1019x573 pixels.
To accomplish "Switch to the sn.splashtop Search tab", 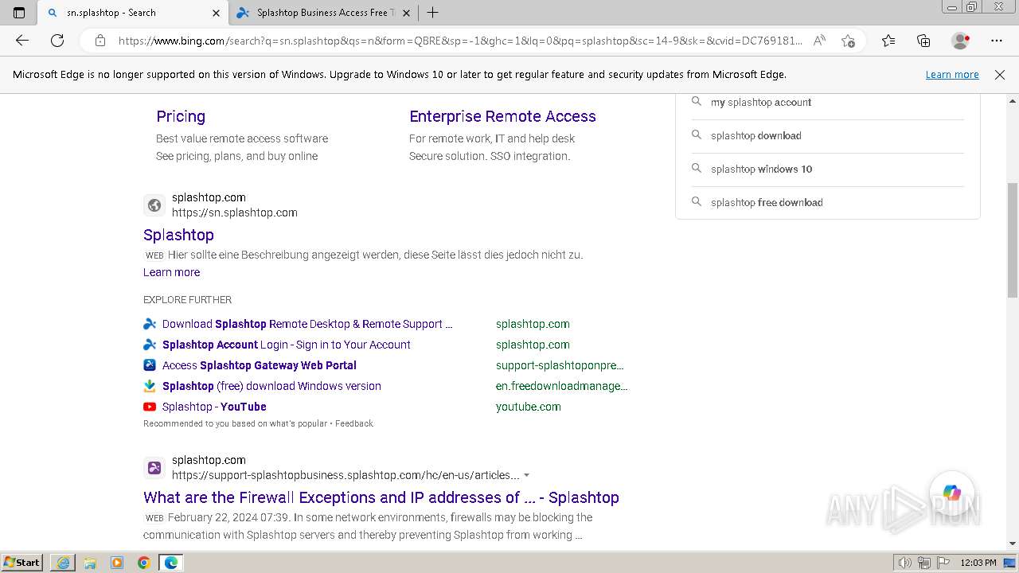I will pos(132,13).
